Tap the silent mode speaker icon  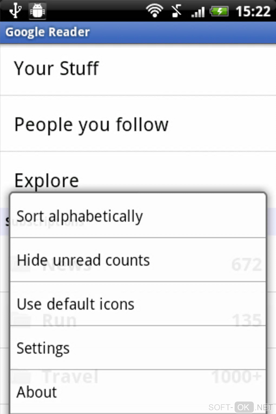pos(176,11)
